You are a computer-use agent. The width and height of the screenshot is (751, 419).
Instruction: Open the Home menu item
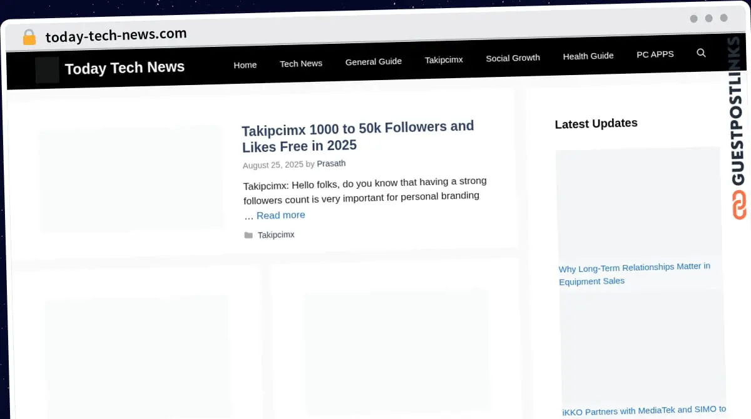[245, 65]
